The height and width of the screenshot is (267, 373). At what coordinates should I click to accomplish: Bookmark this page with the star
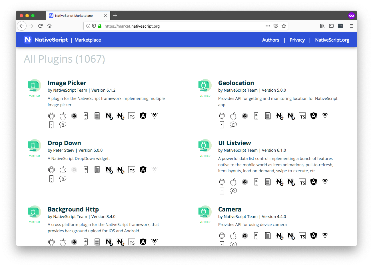coord(284,26)
